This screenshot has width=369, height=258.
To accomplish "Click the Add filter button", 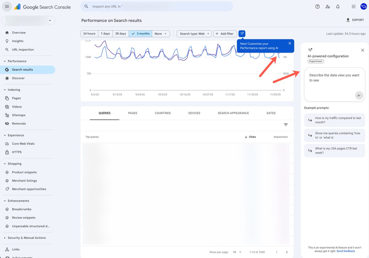I will 225,33.
